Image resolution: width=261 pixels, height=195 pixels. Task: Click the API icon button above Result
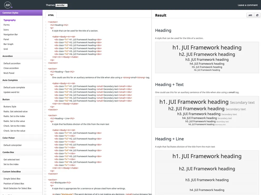(x=250, y=15)
